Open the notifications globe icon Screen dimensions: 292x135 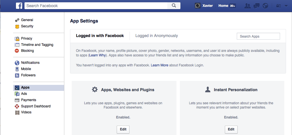265,6
